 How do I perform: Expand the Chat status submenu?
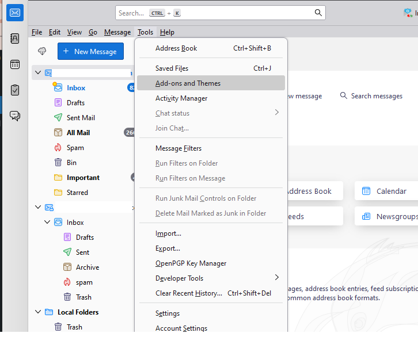tap(277, 113)
